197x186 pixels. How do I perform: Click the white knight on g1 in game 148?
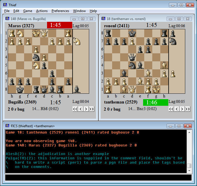coord(20,34)
